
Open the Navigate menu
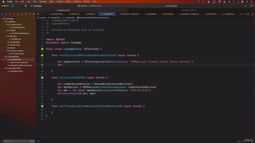tap(43, 2)
